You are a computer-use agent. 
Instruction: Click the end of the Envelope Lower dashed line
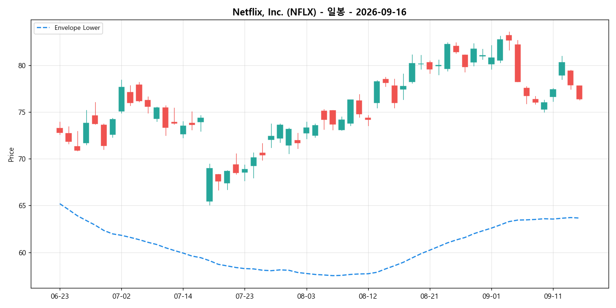click(579, 218)
